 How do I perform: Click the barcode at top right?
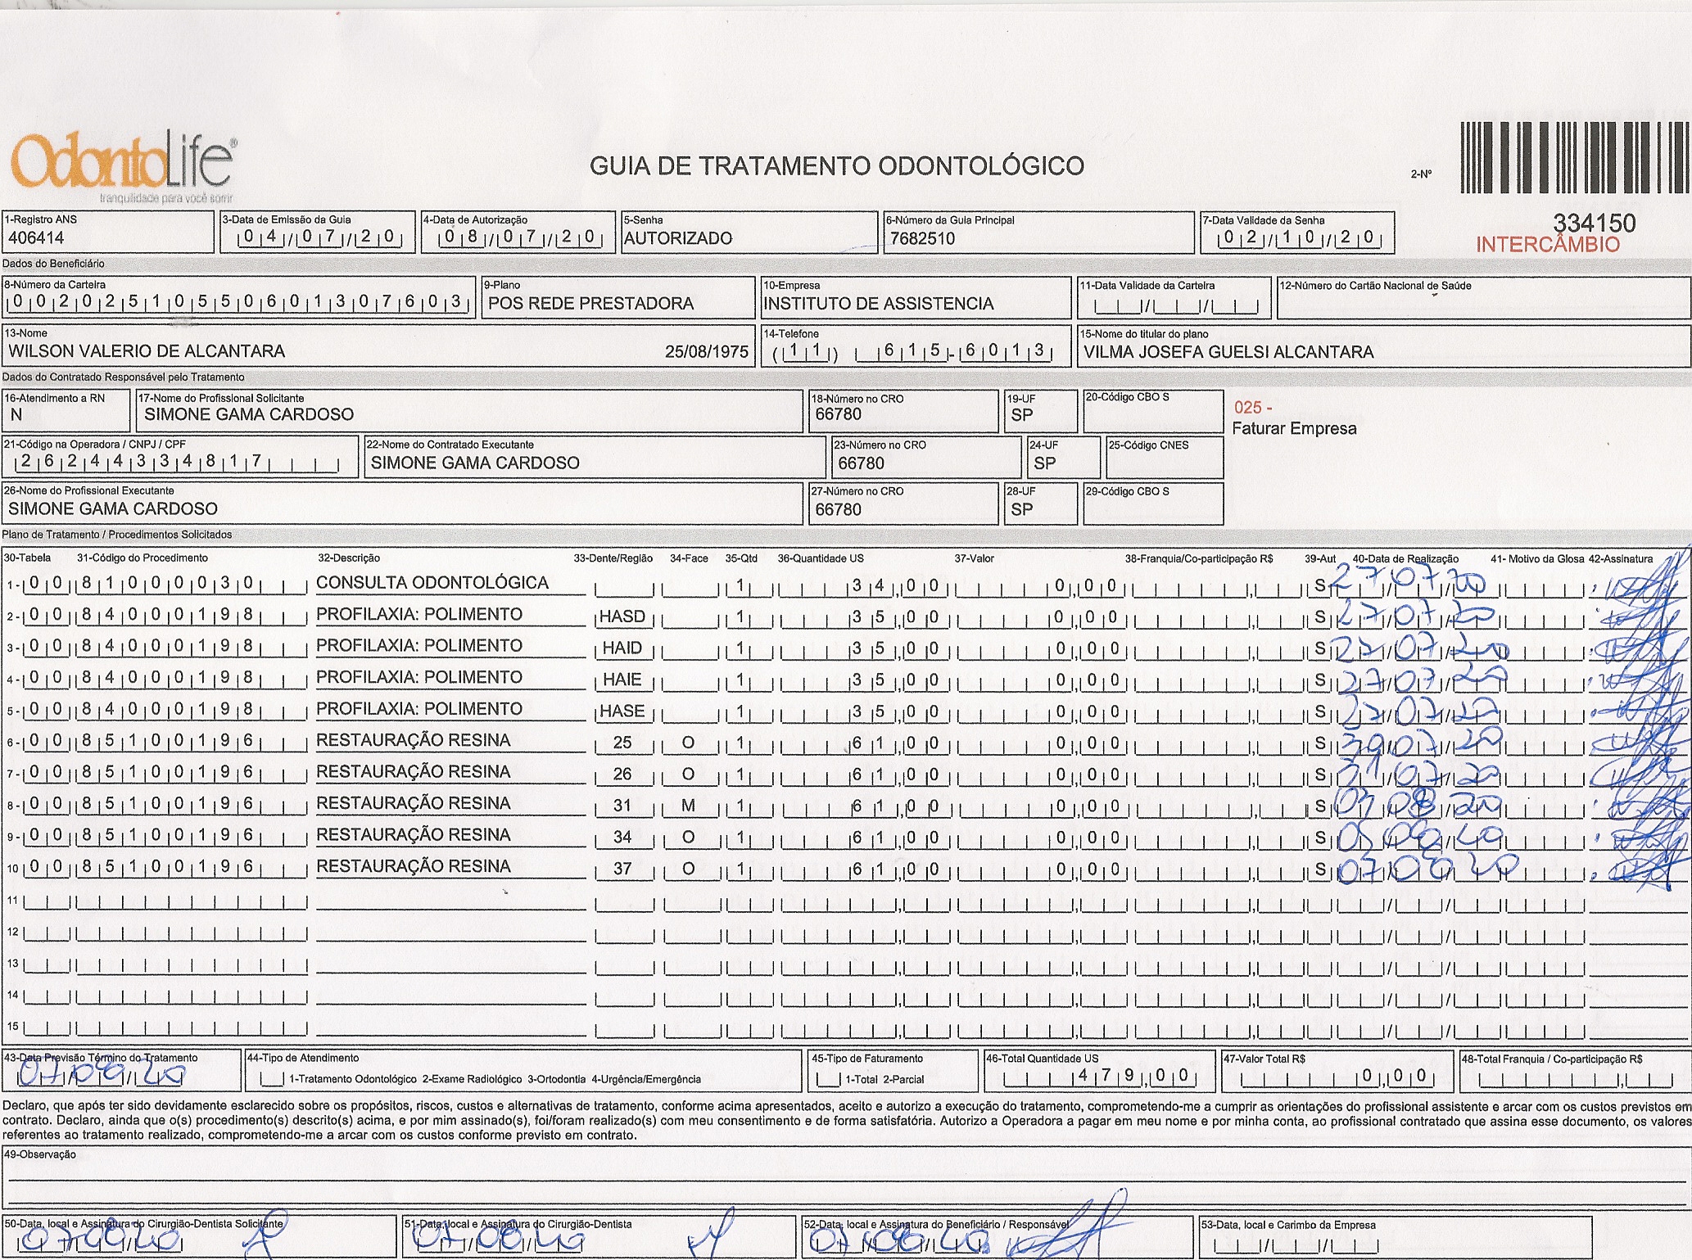[x=1574, y=158]
